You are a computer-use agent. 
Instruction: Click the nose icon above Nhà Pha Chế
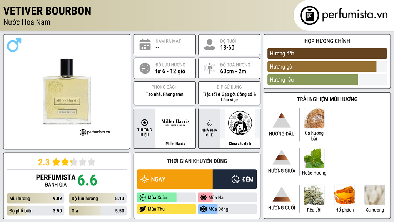coord(209,123)
